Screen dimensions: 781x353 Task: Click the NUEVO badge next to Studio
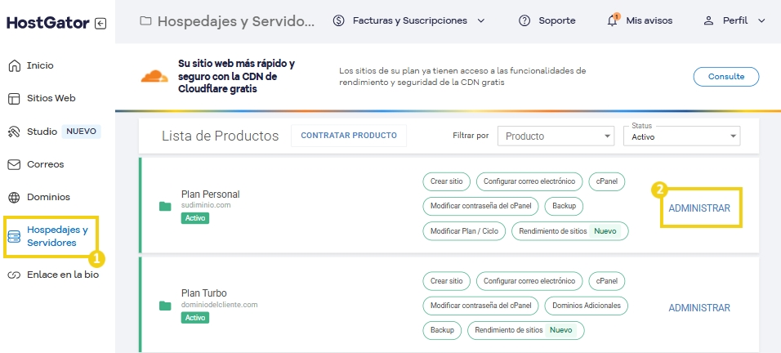point(81,132)
